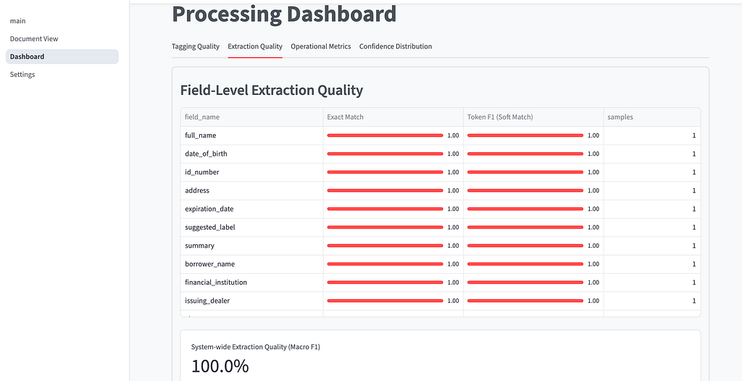Click Processing Dashboard title
Screen dimensions: 742x381
pos(284,14)
